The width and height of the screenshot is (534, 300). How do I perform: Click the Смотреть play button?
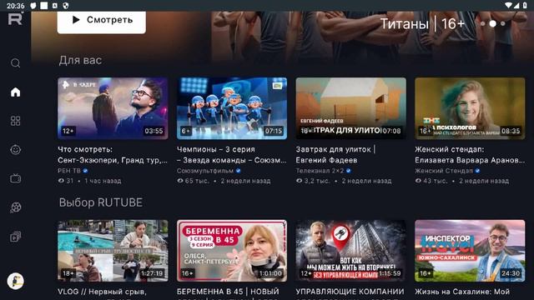[x=102, y=21]
